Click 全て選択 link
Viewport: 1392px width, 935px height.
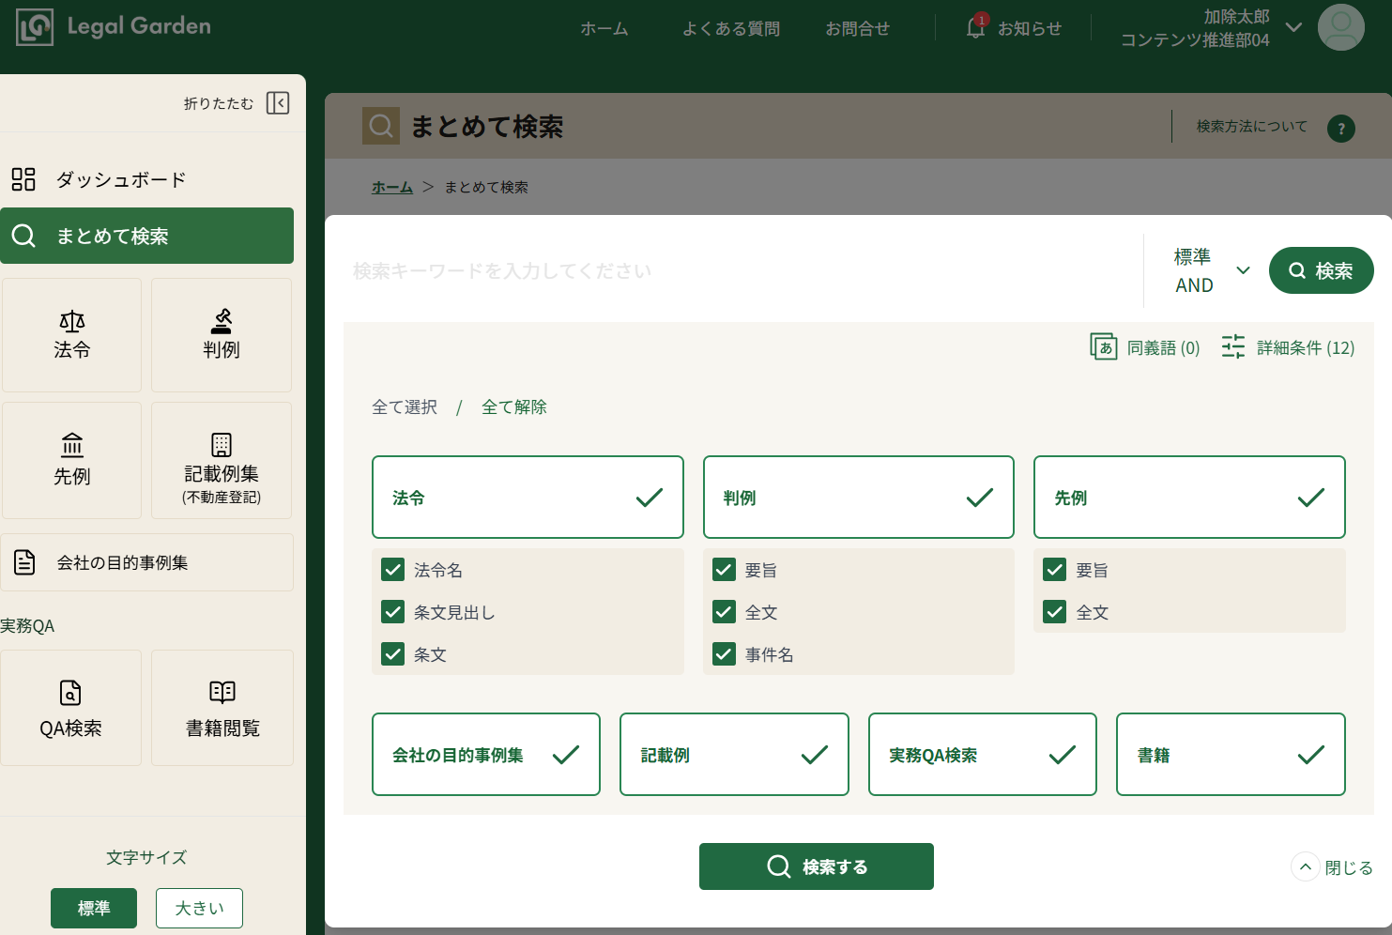pos(405,406)
